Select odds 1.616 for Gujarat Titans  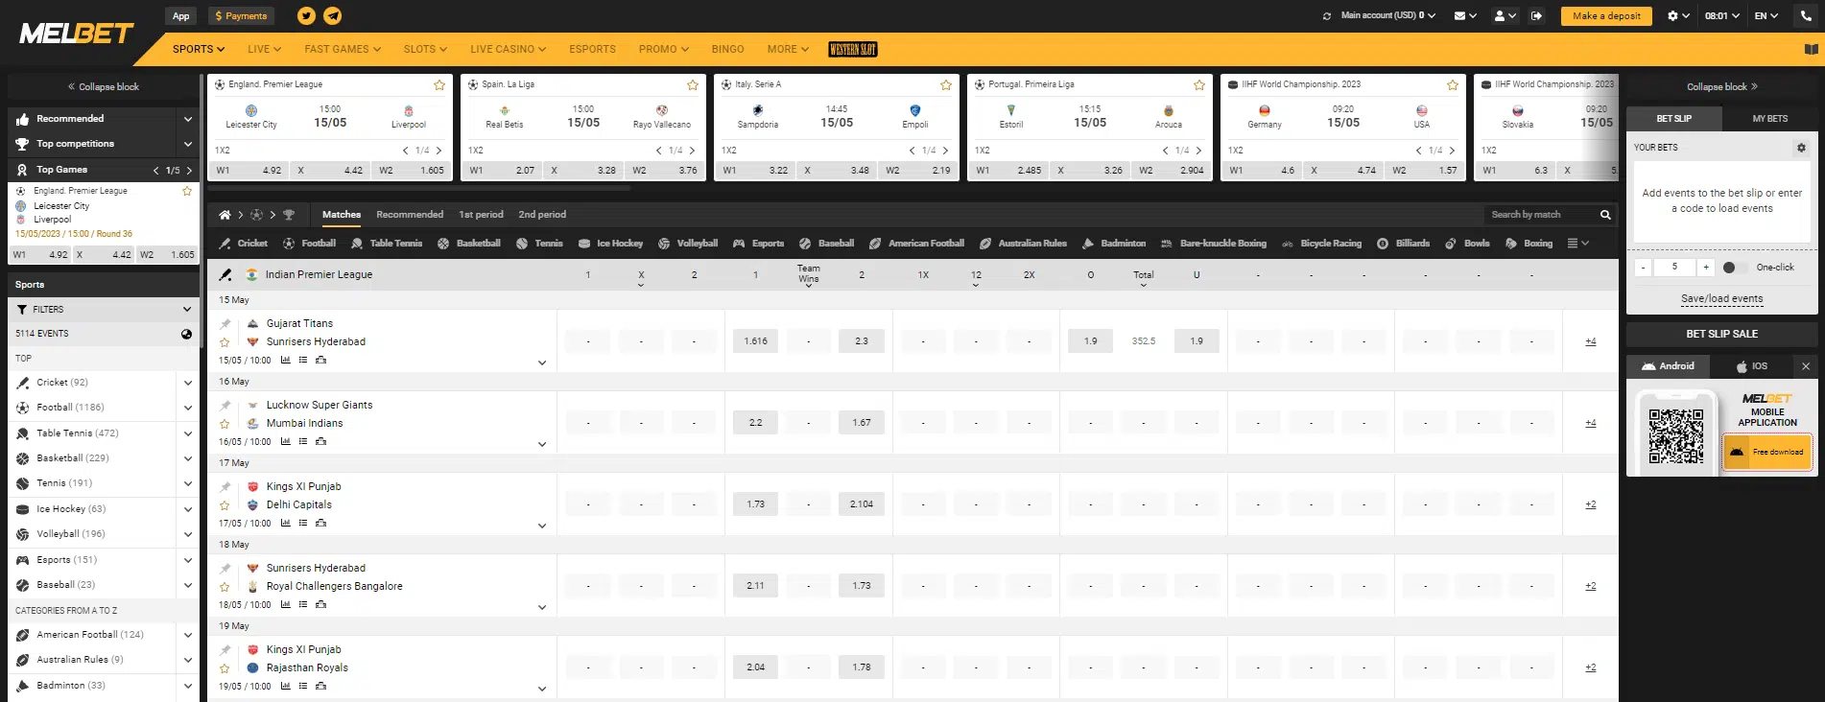[756, 341]
